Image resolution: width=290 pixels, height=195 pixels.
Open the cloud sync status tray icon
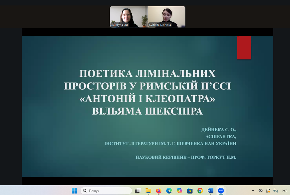[x=261, y=191]
